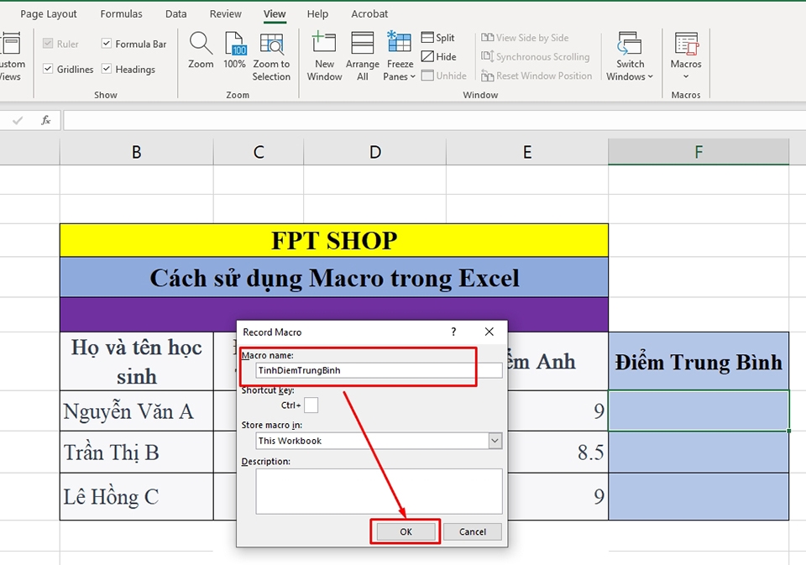Open Store macro in dropdown

495,441
